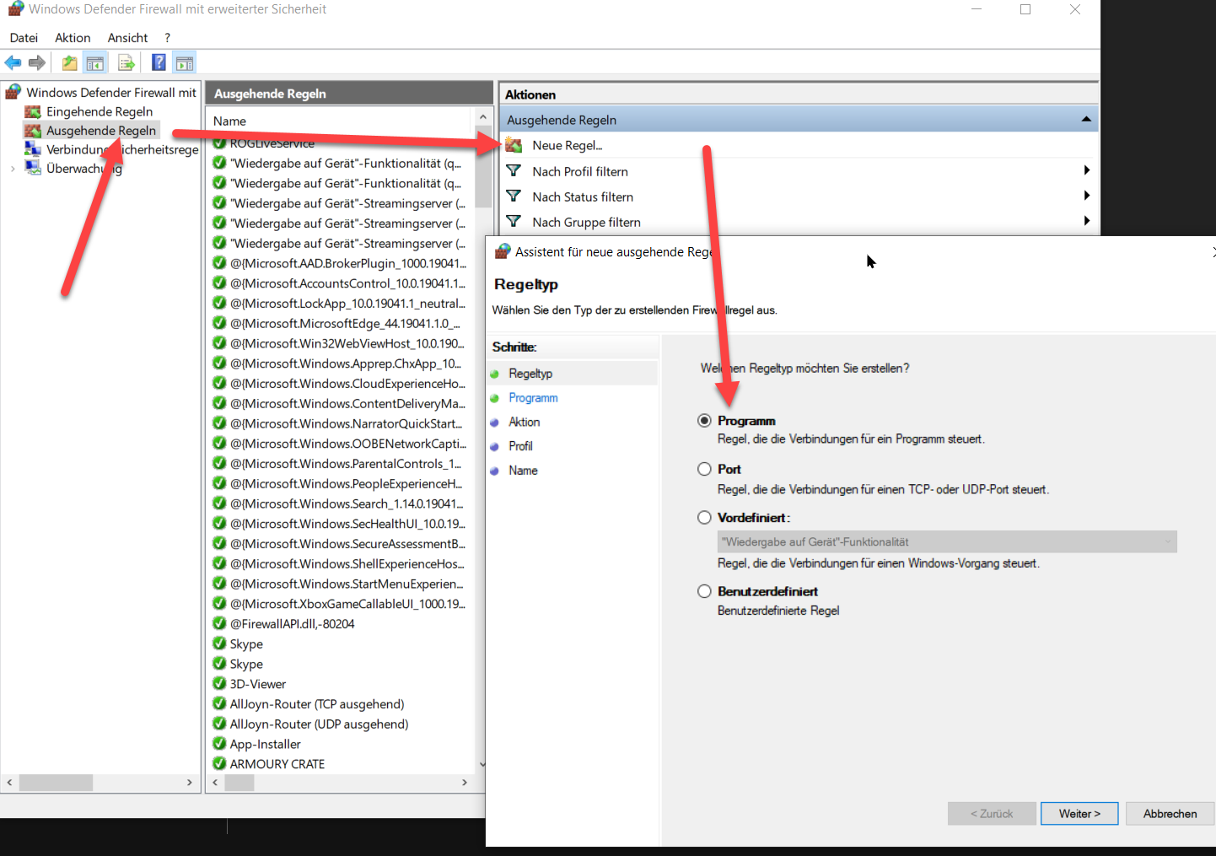1216x856 pixels.
Task: Click the Aktion step in the wizard sidebar
Action: pos(524,422)
